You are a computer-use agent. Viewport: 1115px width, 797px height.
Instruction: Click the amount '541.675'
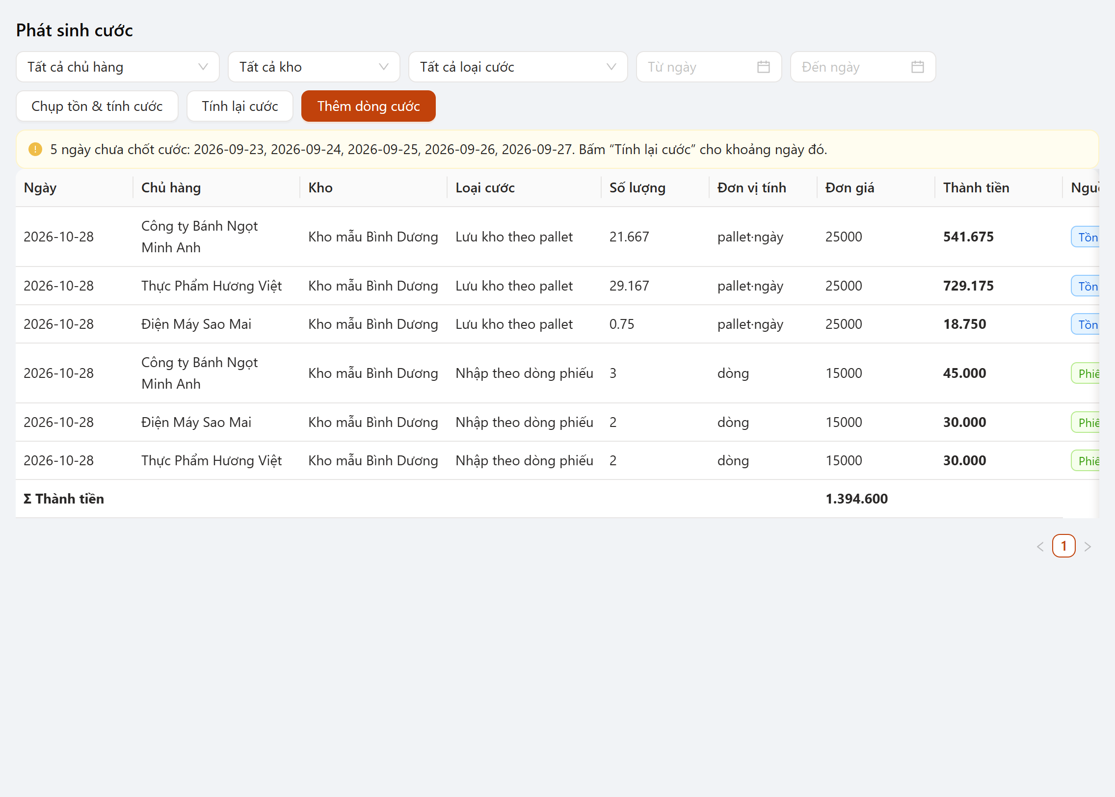[x=968, y=237]
